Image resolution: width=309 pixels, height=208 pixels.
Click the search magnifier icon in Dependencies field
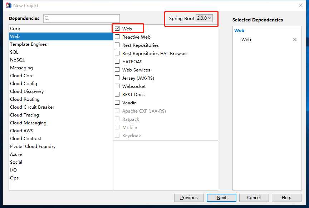[47, 18]
